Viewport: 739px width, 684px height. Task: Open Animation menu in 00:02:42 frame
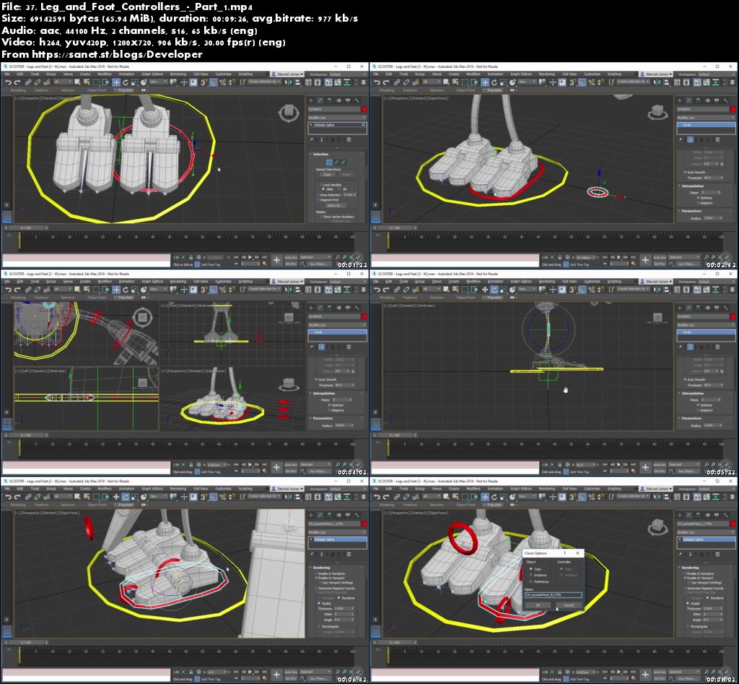point(495,74)
